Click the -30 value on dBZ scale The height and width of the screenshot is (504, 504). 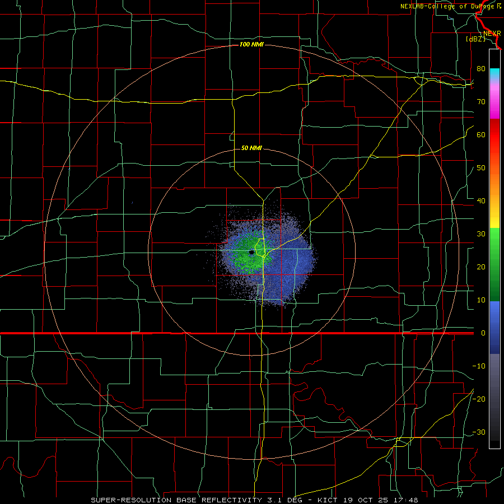pos(479,432)
